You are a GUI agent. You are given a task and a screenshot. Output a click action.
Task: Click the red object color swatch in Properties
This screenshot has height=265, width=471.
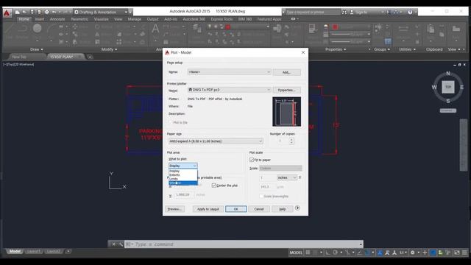point(336,27)
